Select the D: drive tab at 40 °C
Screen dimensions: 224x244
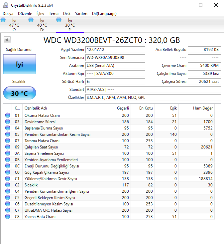pyautogui.click(x=42, y=25)
